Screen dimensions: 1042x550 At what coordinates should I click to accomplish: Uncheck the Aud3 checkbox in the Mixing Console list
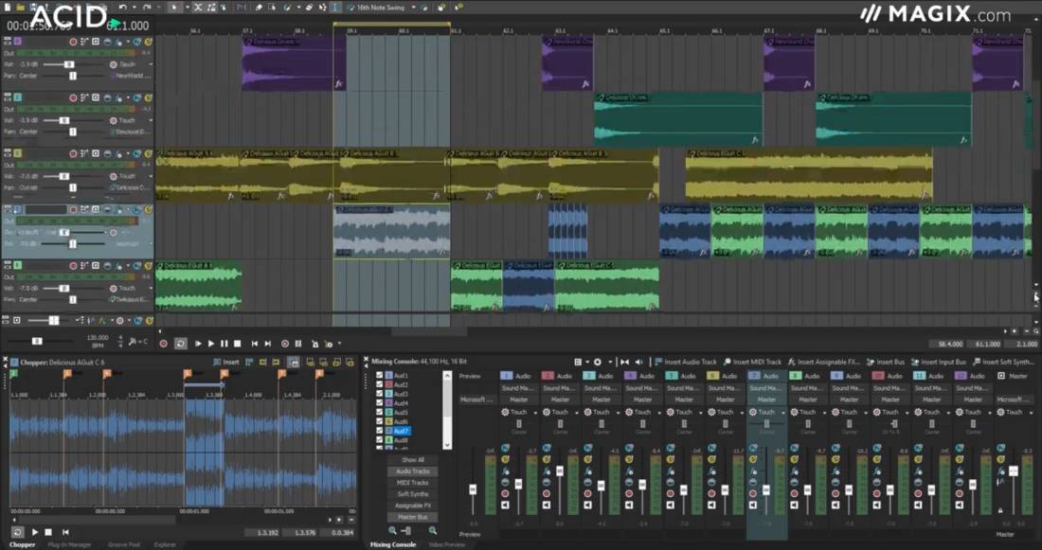click(x=379, y=394)
